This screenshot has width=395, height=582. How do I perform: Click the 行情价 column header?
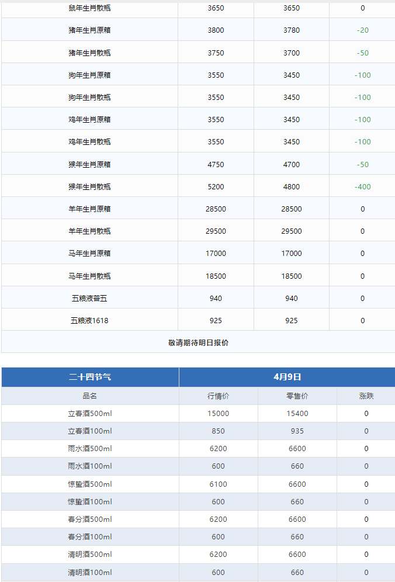(219, 396)
